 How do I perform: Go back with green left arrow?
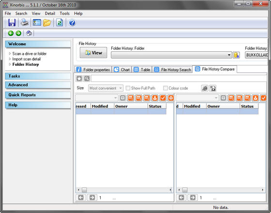(x=11, y=33)
